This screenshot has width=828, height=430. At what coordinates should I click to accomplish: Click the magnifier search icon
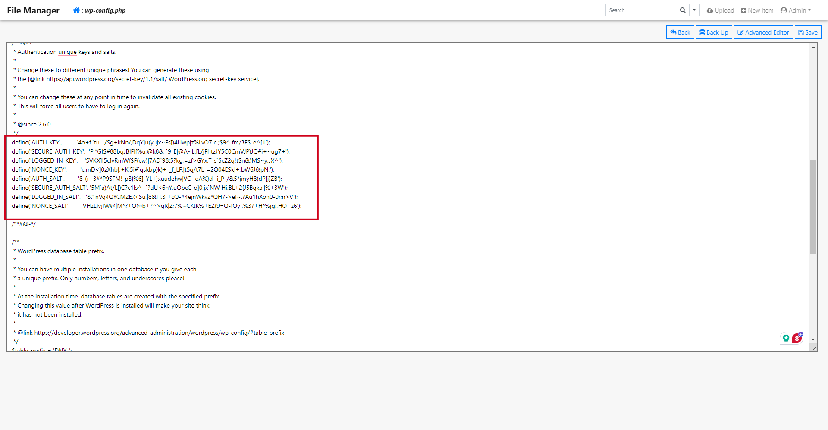[683, 10]
